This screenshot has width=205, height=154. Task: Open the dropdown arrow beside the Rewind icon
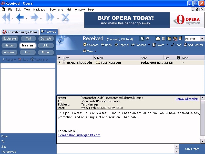click(13, 19)
